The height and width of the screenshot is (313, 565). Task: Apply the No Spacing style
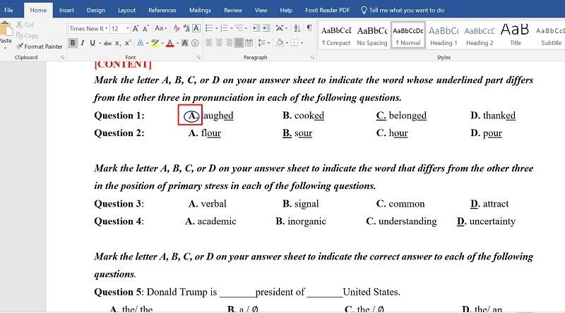pos(372,36)
